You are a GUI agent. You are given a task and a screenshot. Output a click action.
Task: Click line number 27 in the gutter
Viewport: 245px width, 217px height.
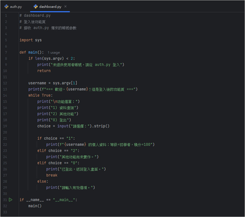pos(5,175)
